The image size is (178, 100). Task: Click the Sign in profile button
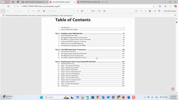tap(6, 2)
